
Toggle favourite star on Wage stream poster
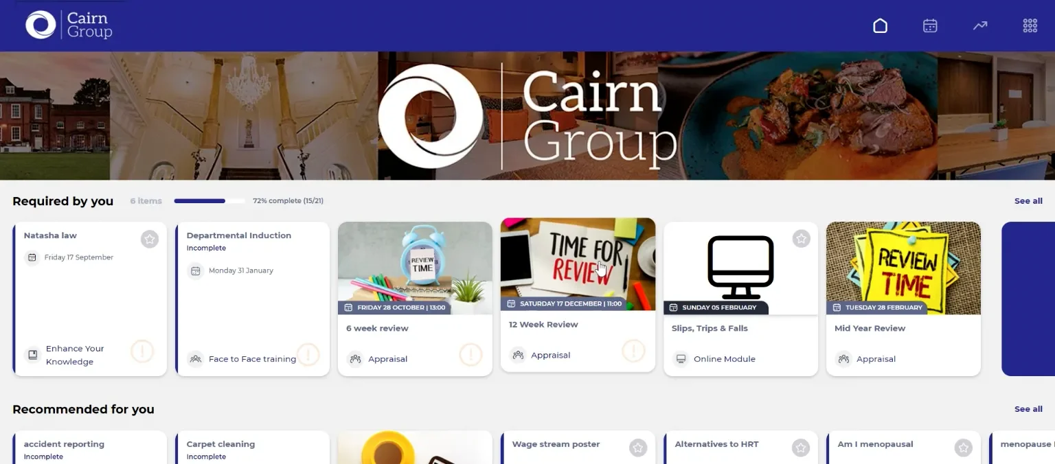638,448
